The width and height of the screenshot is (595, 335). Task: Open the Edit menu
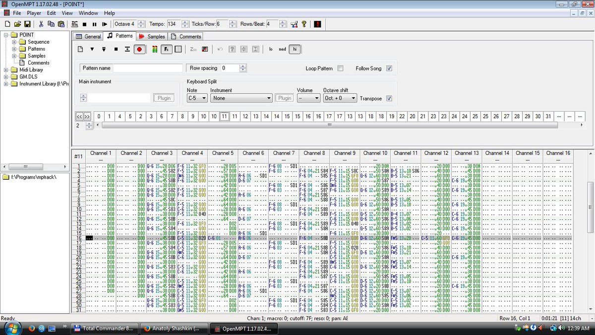point(52,13)
